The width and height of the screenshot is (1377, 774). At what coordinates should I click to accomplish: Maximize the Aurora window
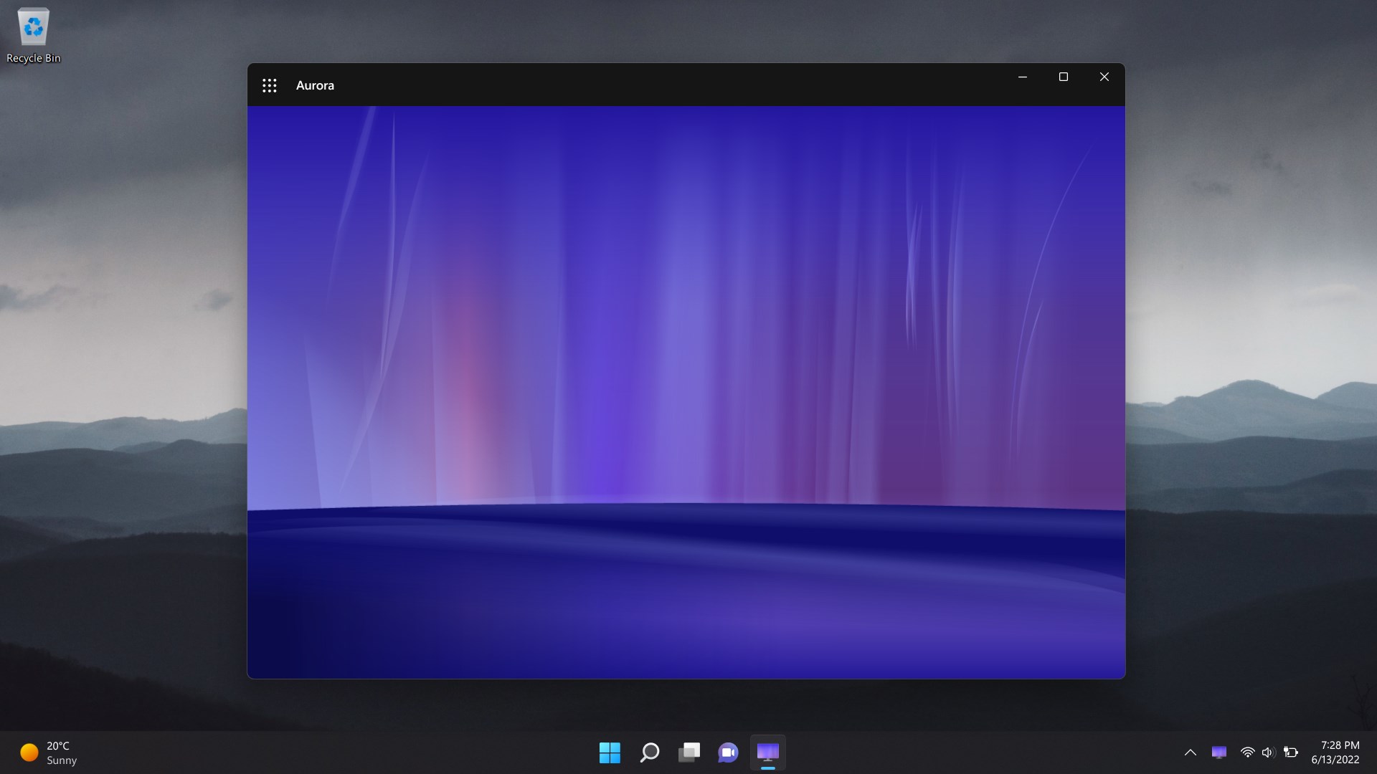(1064, 77)
